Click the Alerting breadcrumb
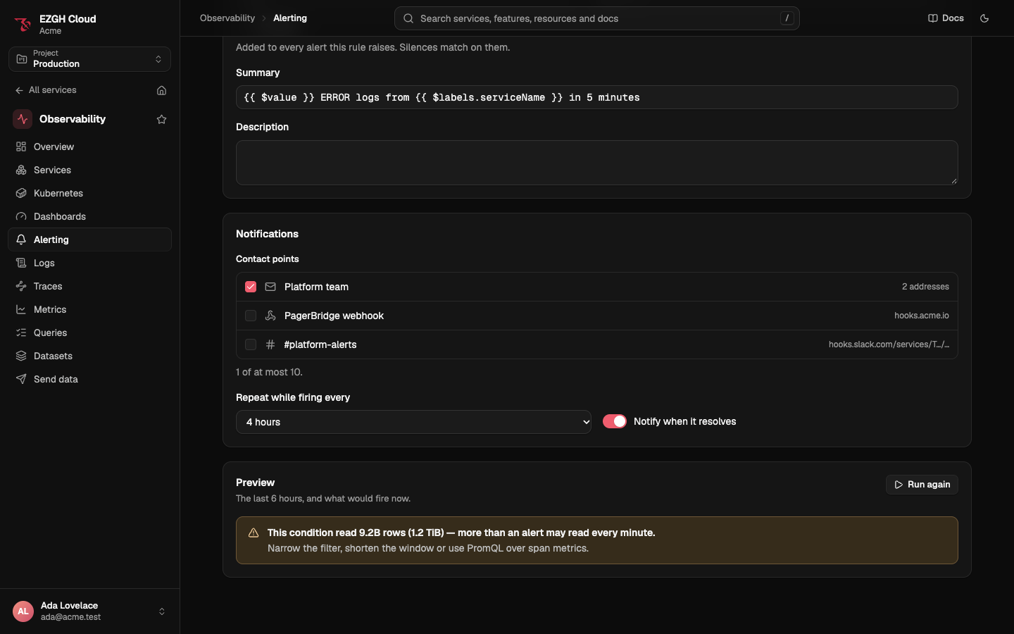1014x634 pixels. (x=290, y=18)
